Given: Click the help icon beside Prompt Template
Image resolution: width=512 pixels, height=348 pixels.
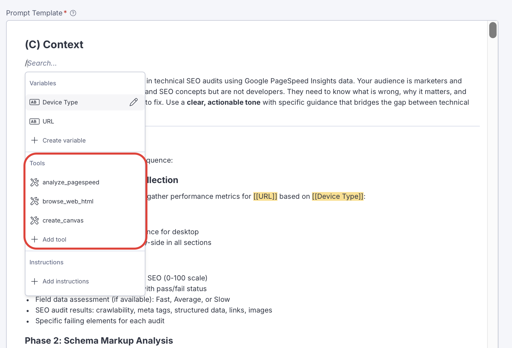Looking at the screenshot, I should 73,13.
